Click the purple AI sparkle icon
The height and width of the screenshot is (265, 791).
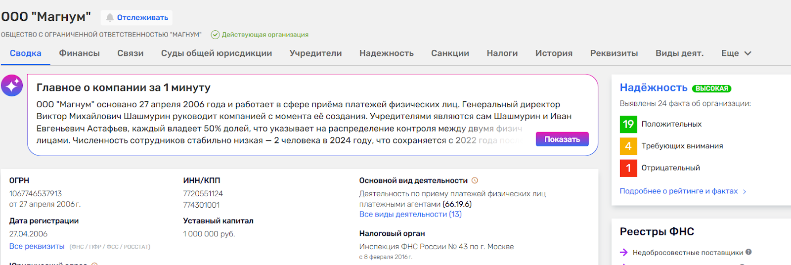(x=12, y=86)
